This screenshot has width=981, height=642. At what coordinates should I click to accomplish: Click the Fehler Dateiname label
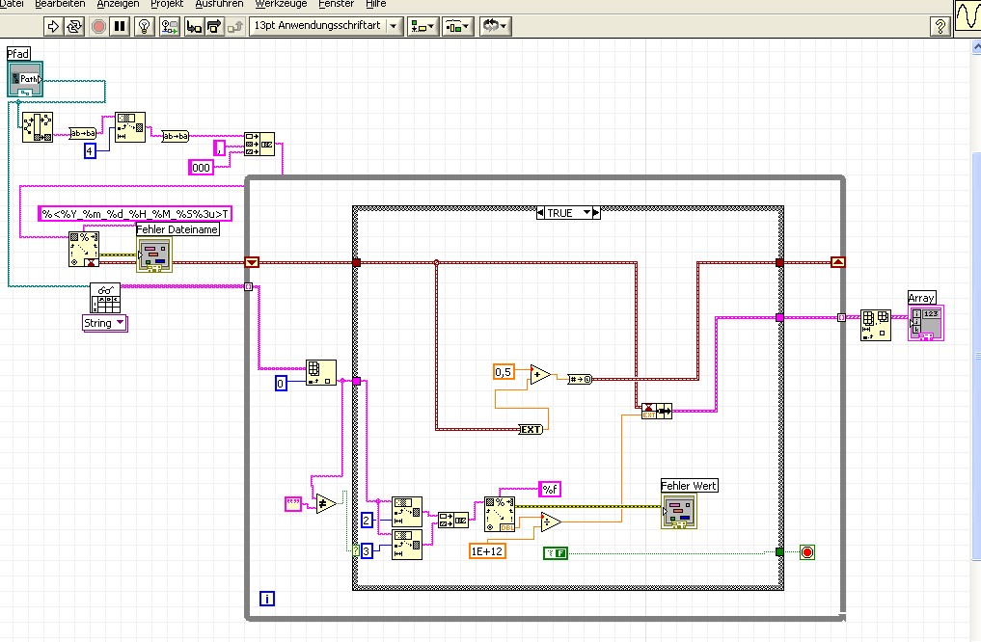coord(177,229)
